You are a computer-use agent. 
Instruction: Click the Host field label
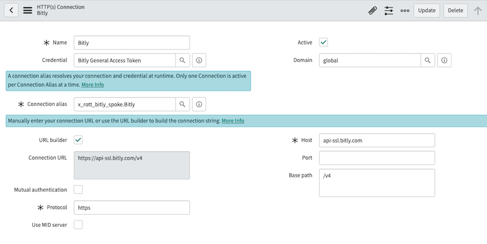[306, 140]
